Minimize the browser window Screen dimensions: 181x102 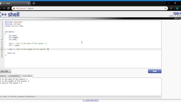tap(169, 3)
